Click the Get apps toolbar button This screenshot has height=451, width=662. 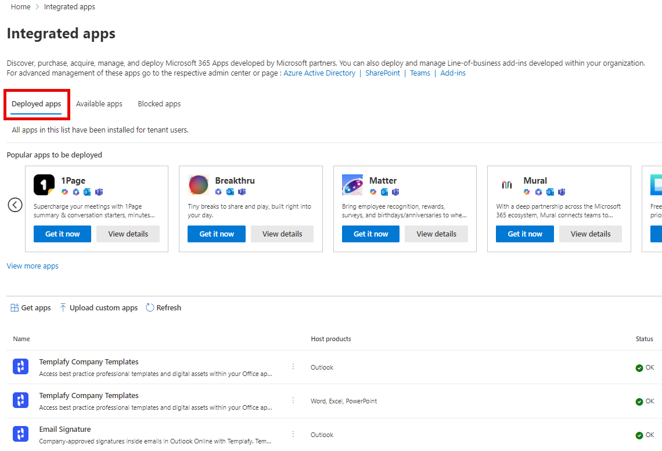30,307
